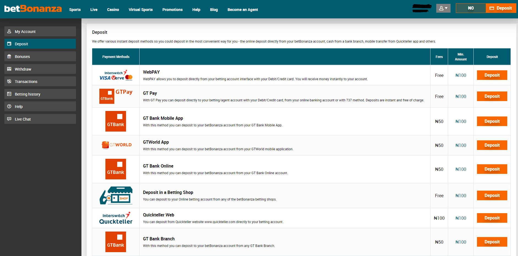Click the Betting history icon in sidebar

9,94
